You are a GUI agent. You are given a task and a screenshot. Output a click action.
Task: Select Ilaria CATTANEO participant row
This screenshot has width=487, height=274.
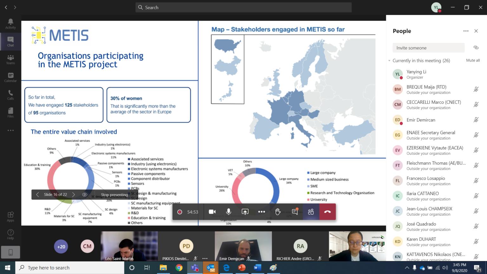point(436,196)
